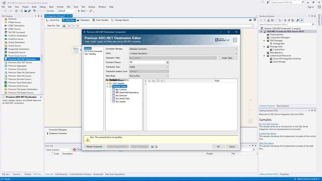Click the KingswaySoft logo in editor header
Viewport: 322px width, 181px height.
tap(222, 40)
